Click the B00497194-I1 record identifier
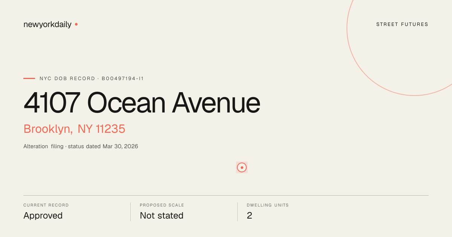 click(x=123, y=79)
